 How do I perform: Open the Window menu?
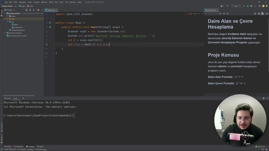point(73,2)
